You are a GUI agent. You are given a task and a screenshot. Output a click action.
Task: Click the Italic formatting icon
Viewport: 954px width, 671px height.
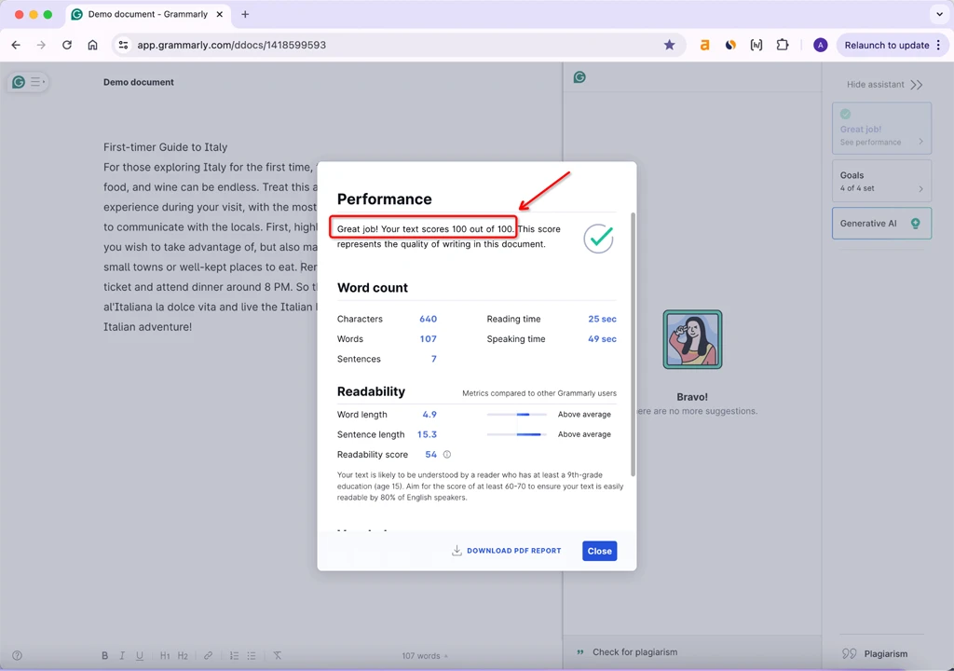tap(123, 656)
